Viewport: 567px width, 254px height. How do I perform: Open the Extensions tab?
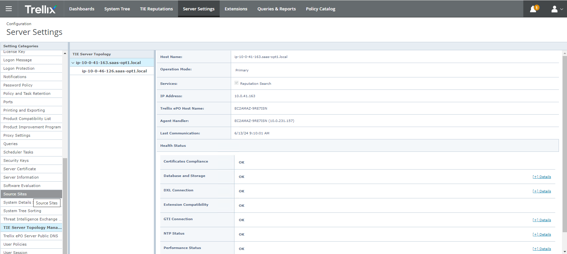236,9
